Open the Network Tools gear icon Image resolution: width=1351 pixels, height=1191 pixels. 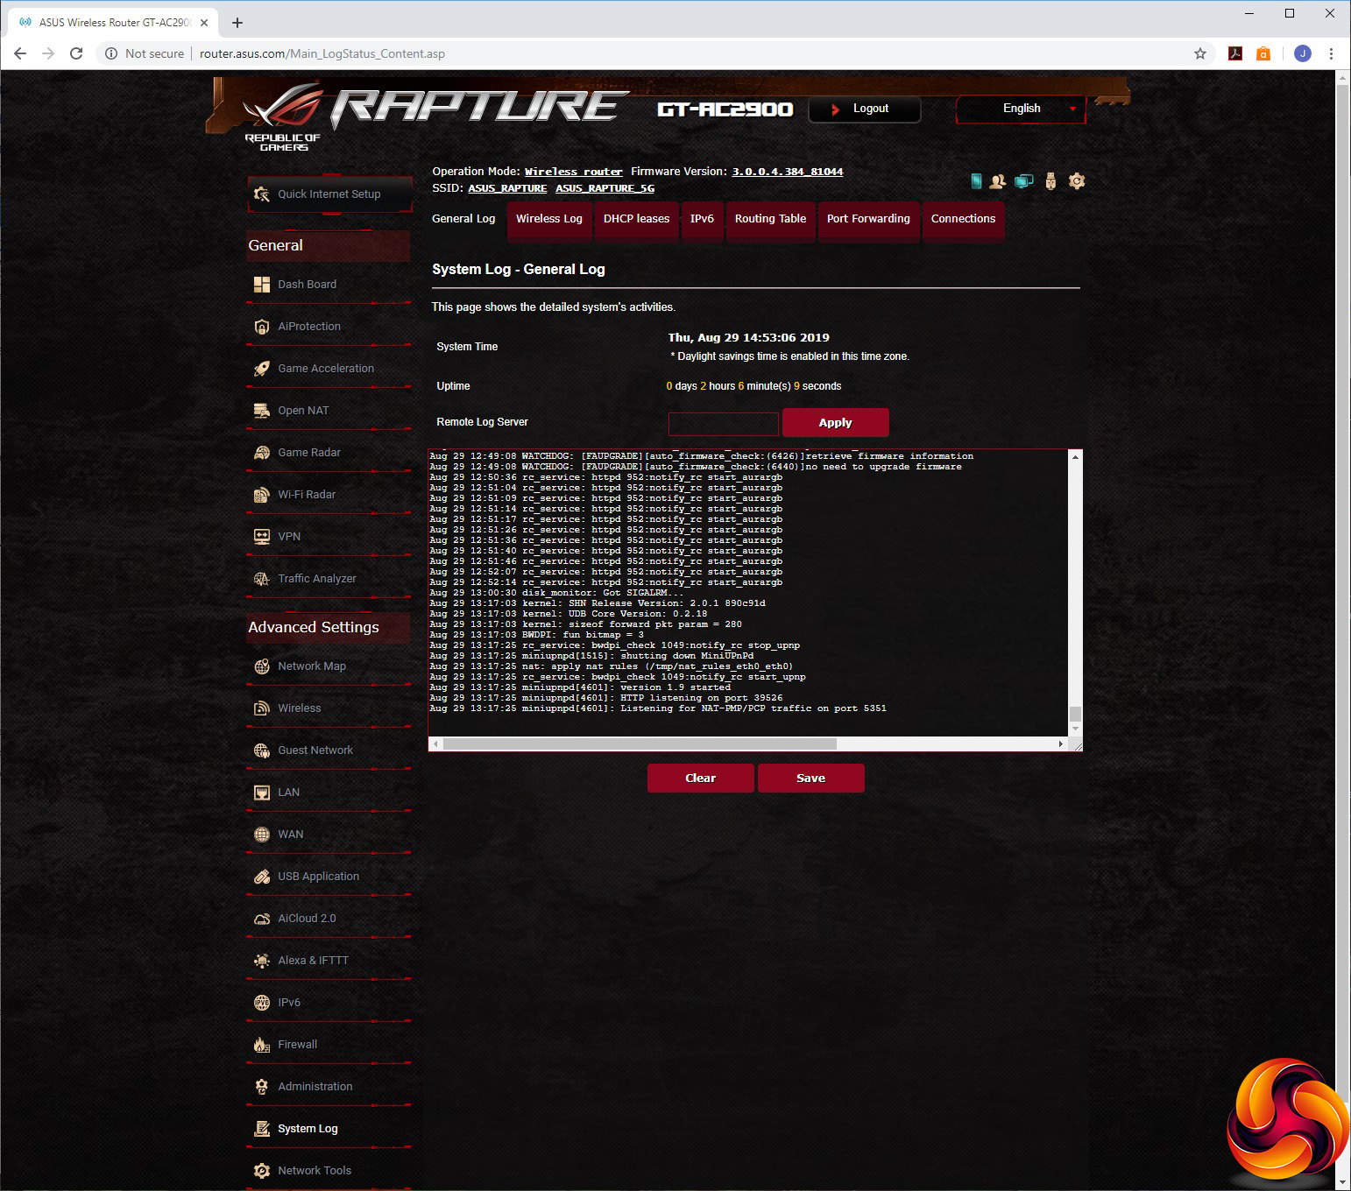tap(261, 1171)
